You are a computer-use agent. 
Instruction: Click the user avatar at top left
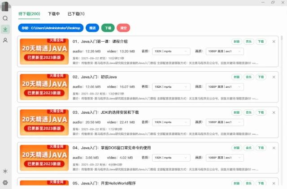[x=5, y=6]
